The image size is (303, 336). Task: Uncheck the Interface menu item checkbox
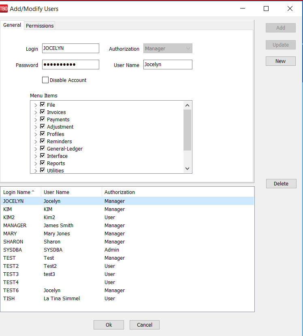point(43,155)
